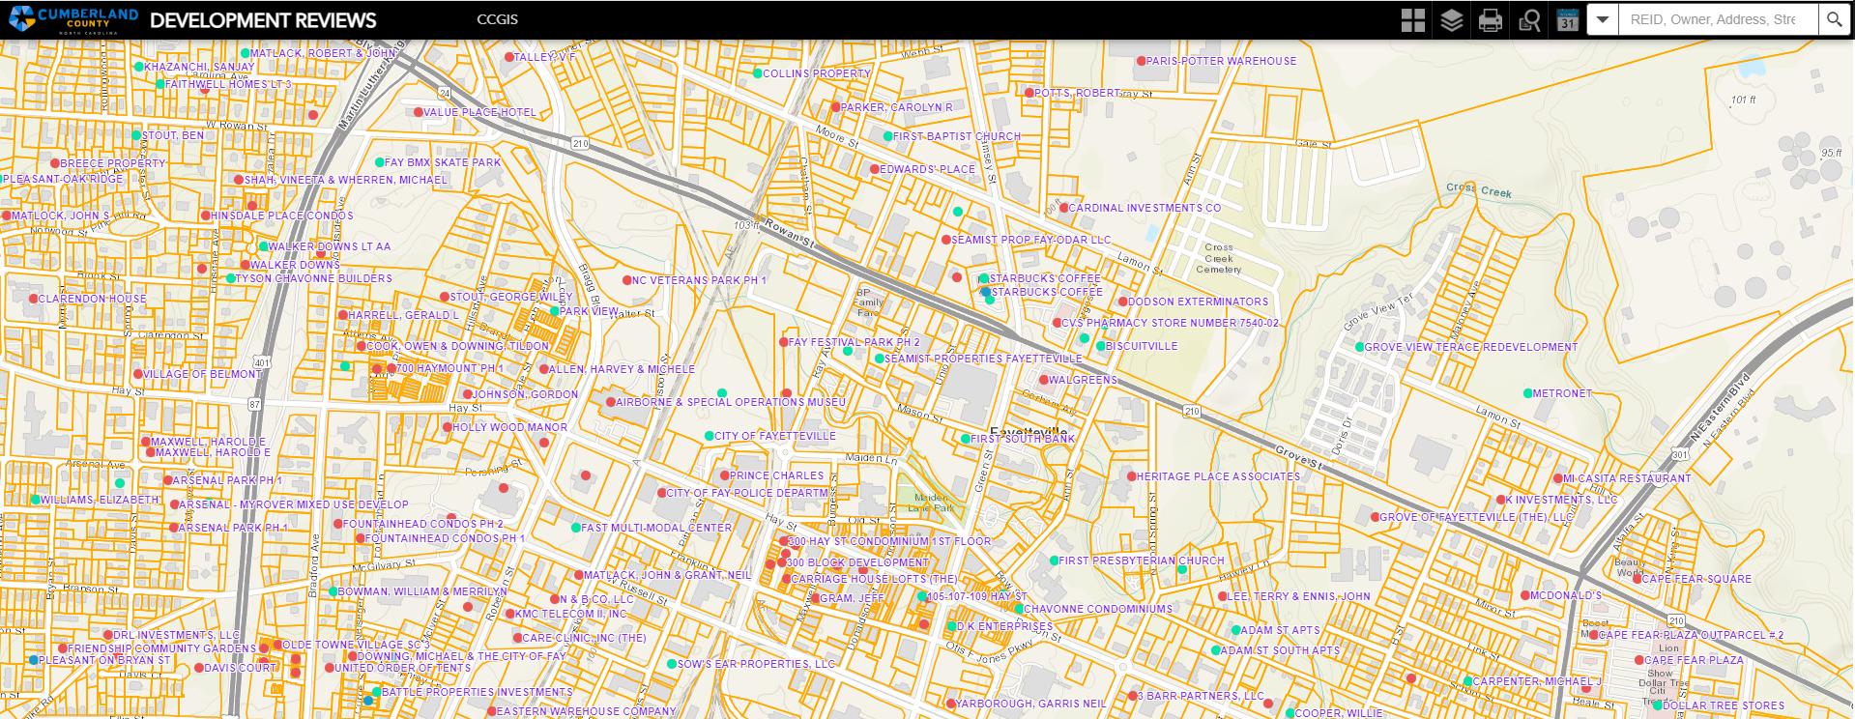Select the First Baptist Church marker
This screenshot has height=719, width=1855.
(888, 136)
